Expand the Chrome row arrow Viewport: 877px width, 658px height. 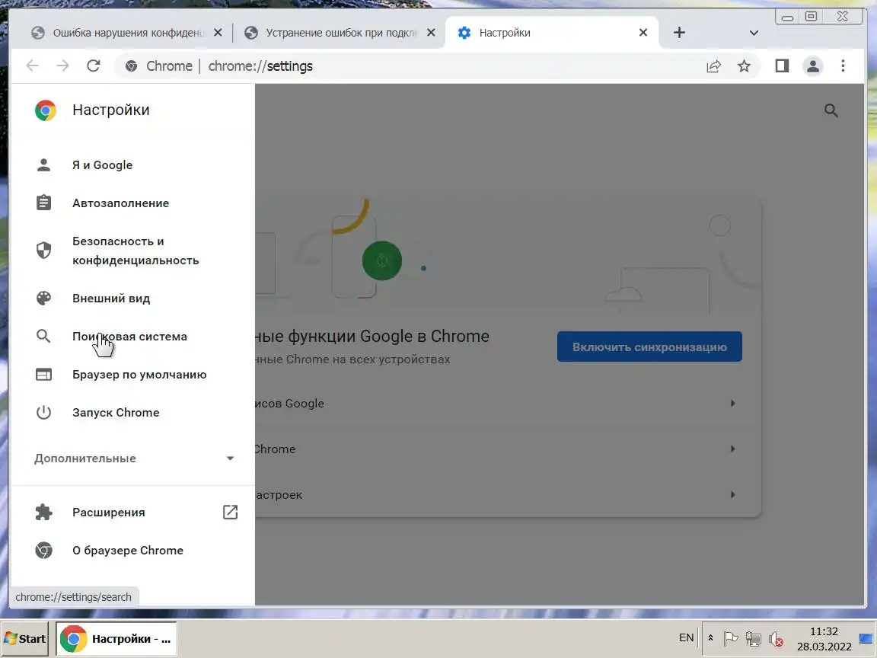tap(732, 449)
